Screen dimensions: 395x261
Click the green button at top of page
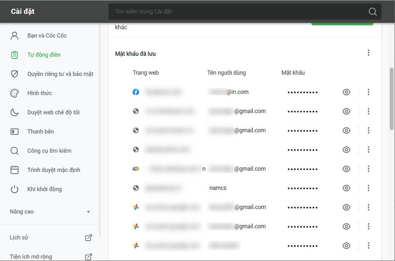(x=342, y=24)
